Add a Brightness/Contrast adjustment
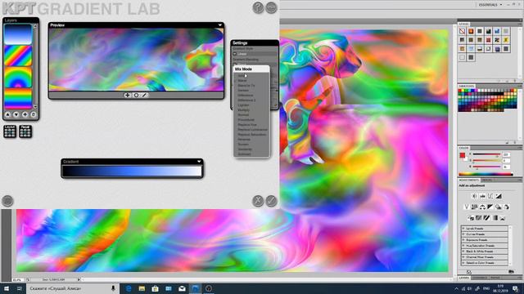524x294 pixels. point(474,196)
